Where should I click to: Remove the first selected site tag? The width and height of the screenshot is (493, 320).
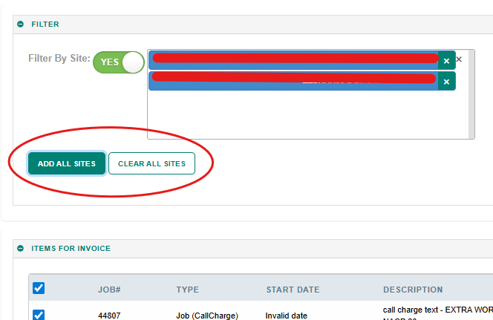[446, 61]
